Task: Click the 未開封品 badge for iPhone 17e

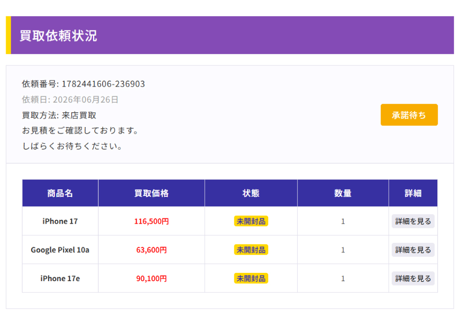Action: [251, 278]
